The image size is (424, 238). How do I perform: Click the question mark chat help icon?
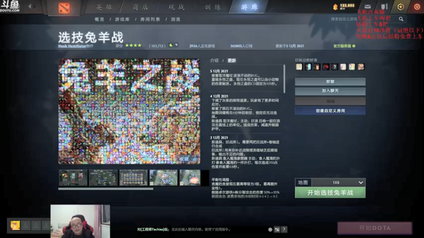[284, 230]
